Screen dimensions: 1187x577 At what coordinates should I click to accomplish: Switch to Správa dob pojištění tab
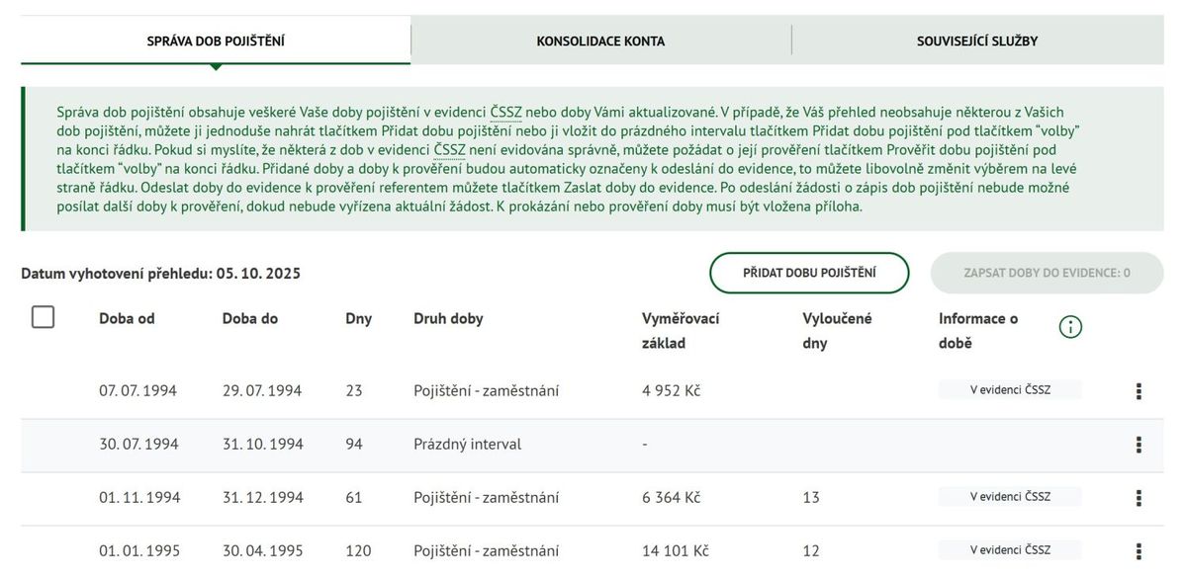(x=216, y=41)
